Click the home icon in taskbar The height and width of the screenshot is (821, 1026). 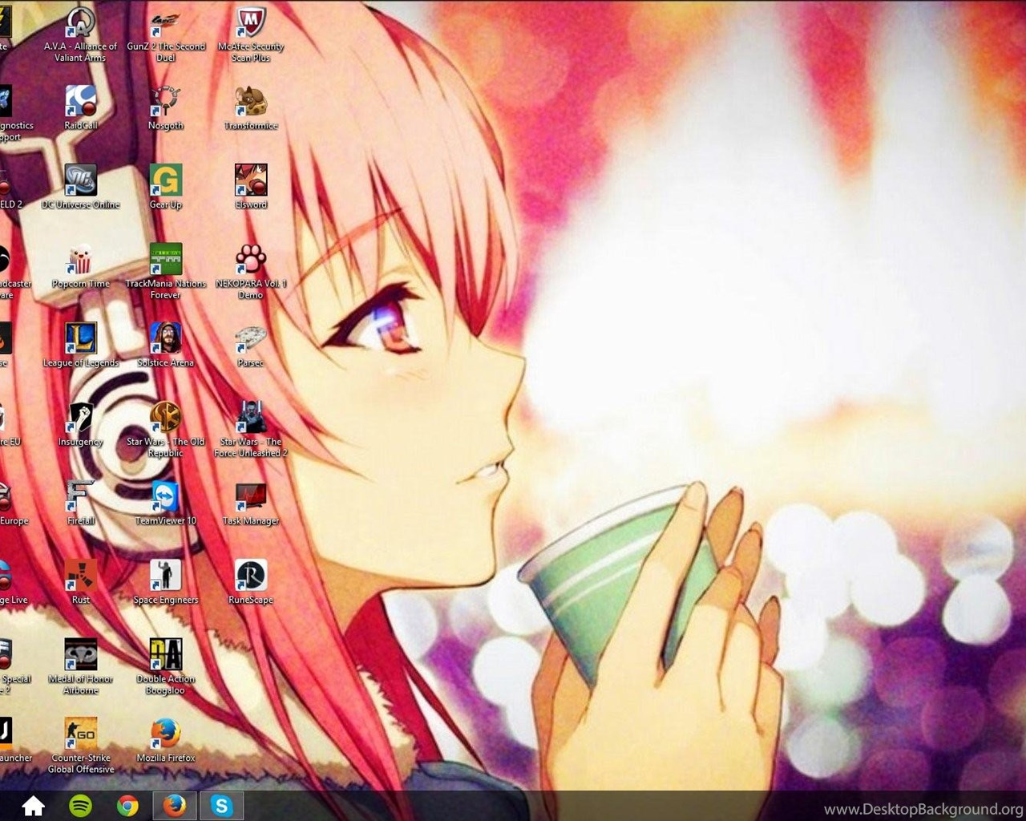[33, 806]
